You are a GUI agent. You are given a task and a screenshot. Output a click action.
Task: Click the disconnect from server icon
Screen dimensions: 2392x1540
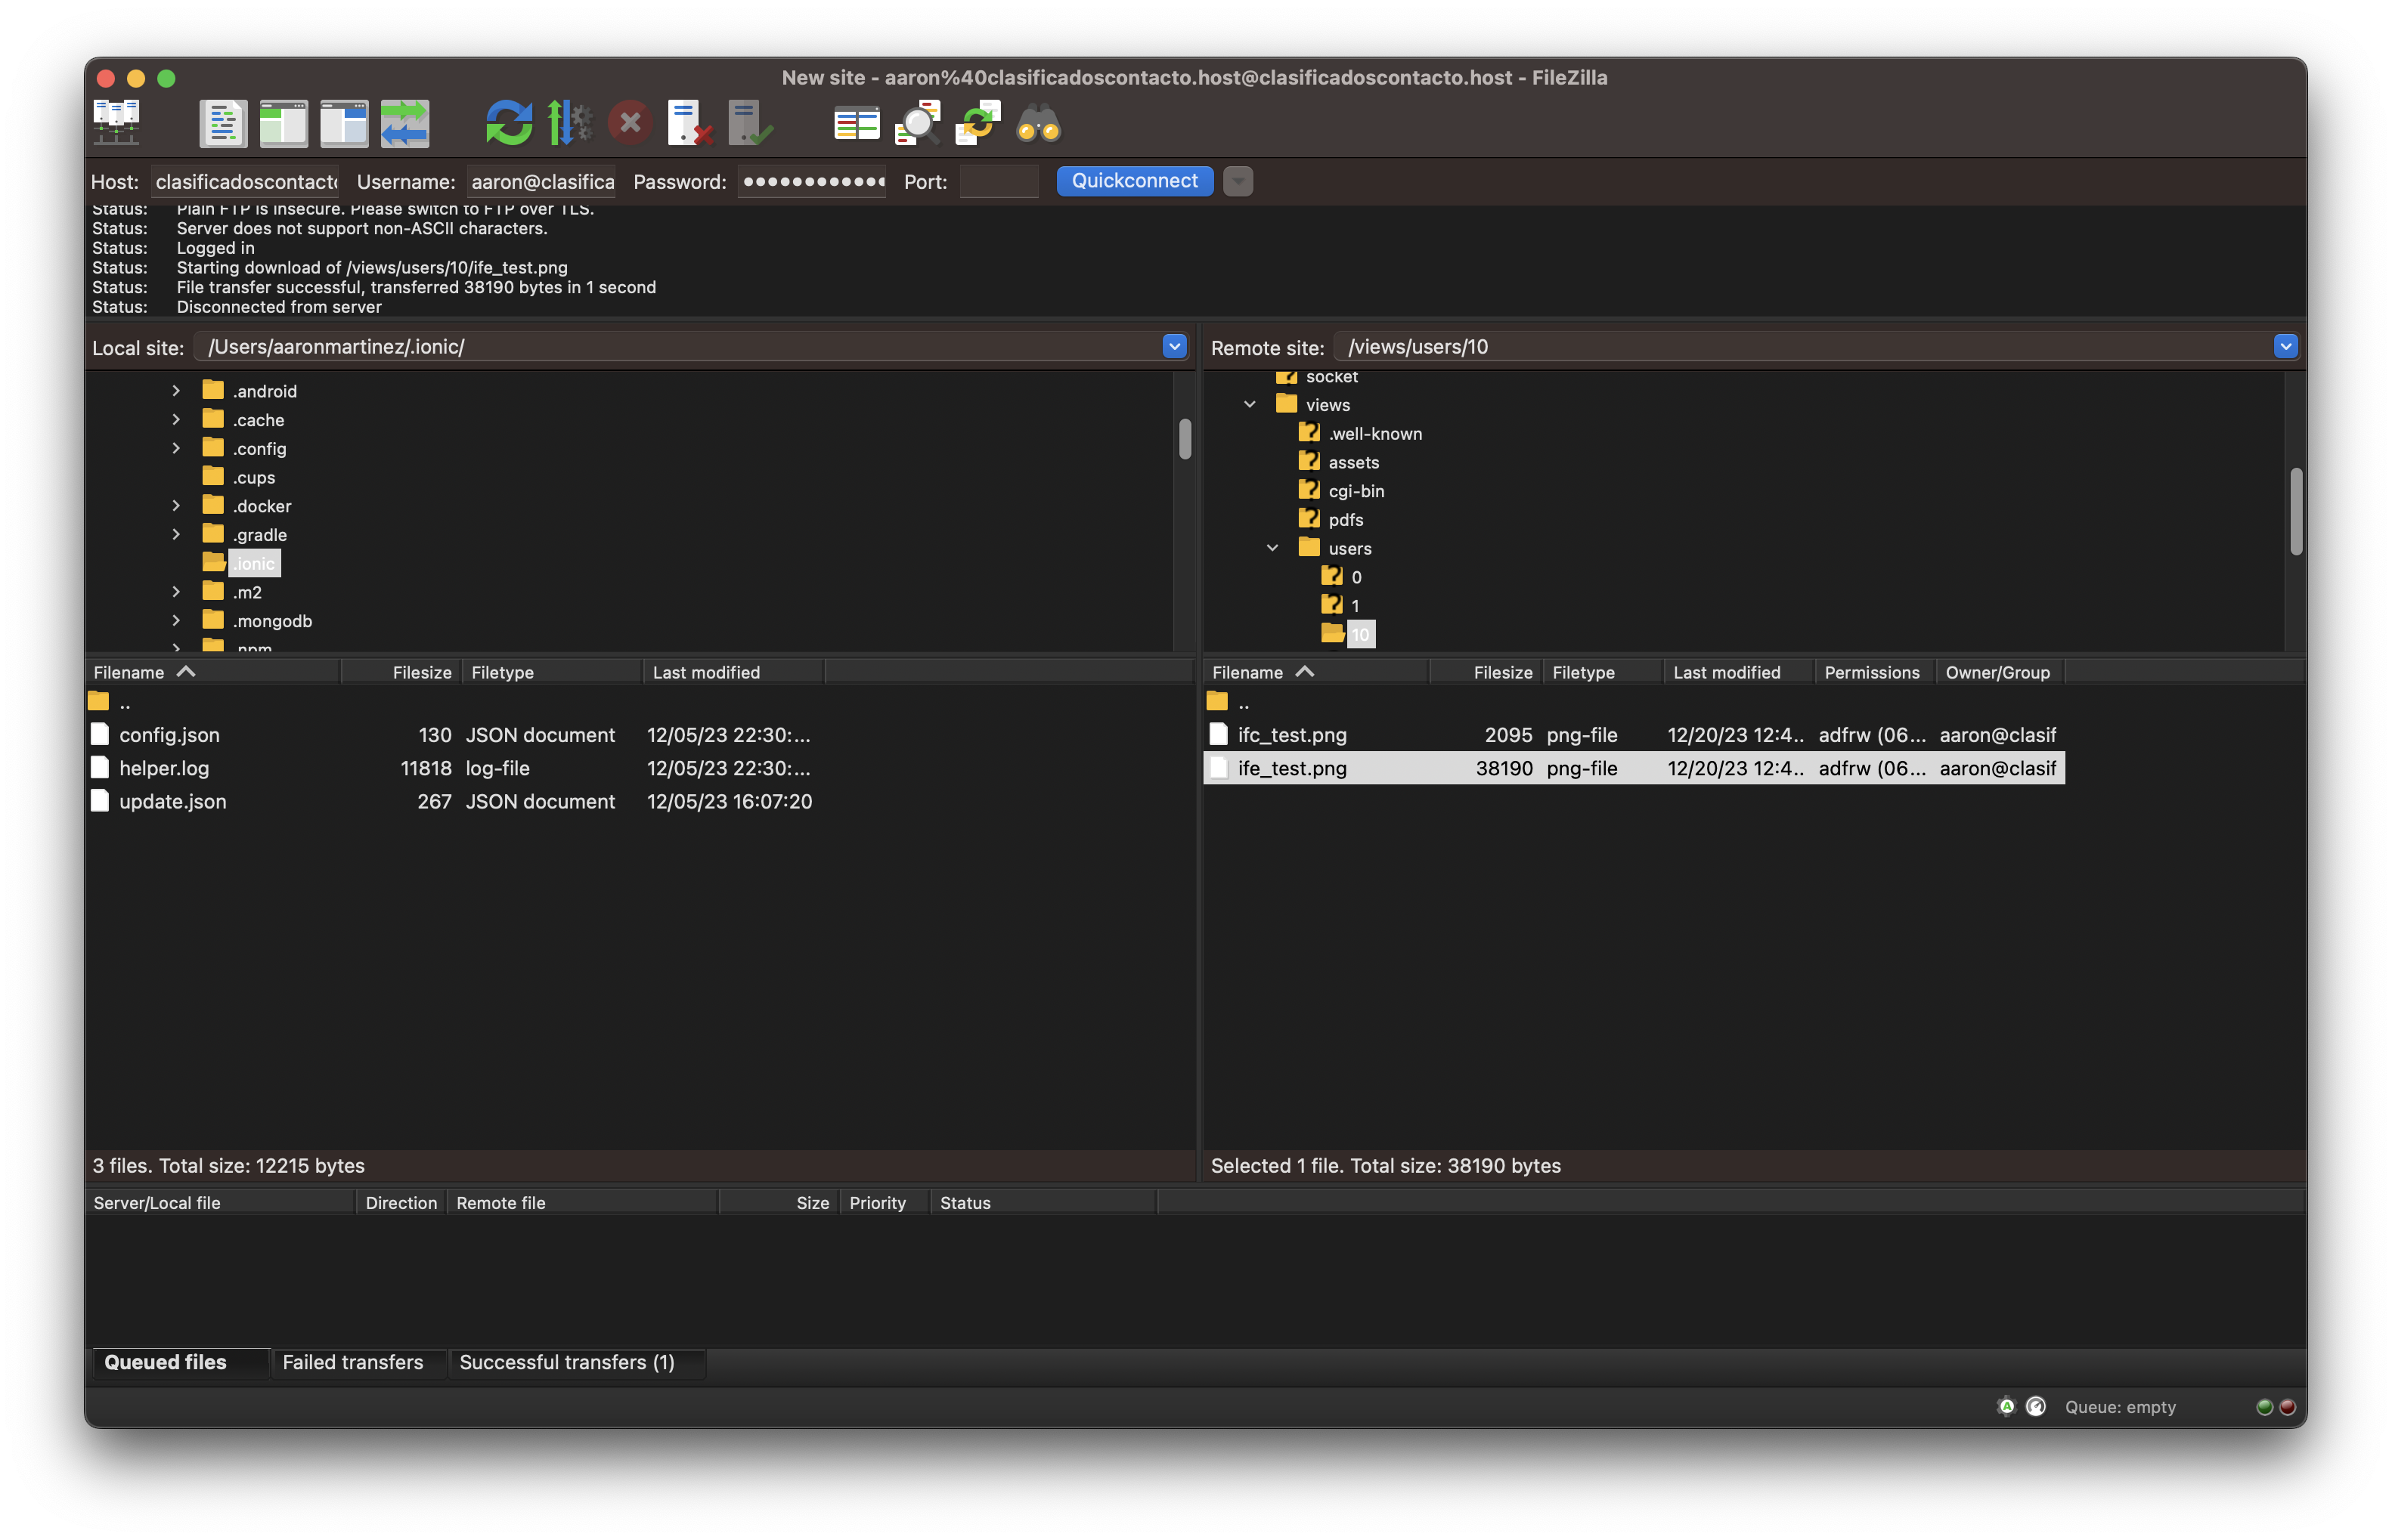(x=690, y=123)
